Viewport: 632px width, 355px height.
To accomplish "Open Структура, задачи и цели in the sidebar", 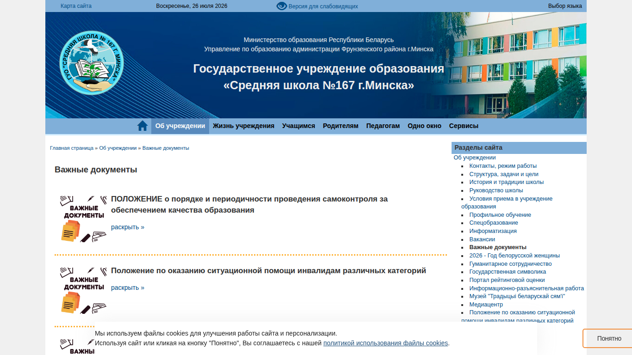I will (504, 174).
